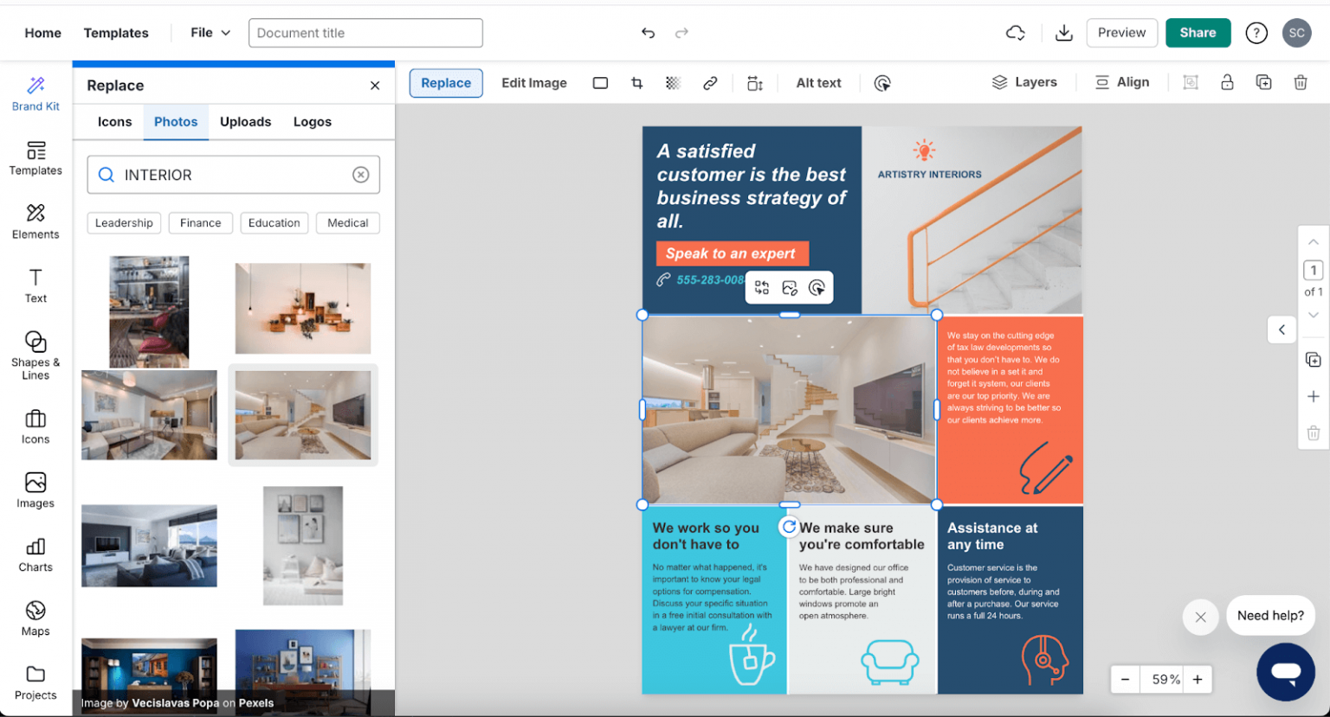Toggle the Education filter chip

click(274, 222)
